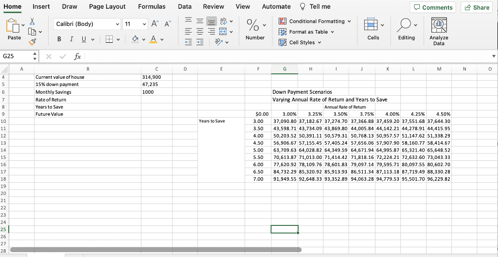
Task: Center text horizontally
Action: click(200, 32)
